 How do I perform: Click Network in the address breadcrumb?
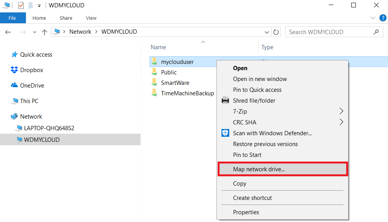80,32
